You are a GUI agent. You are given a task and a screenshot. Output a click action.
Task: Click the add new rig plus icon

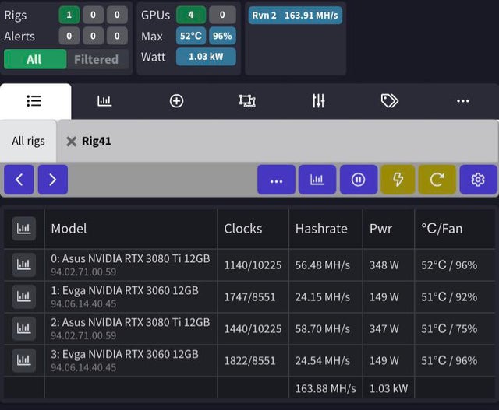click(x=177, y=101)
